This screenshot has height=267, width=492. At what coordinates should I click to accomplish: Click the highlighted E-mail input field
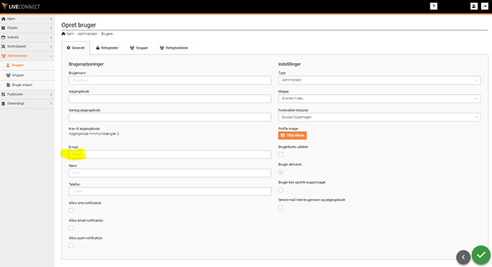point(170,154)
